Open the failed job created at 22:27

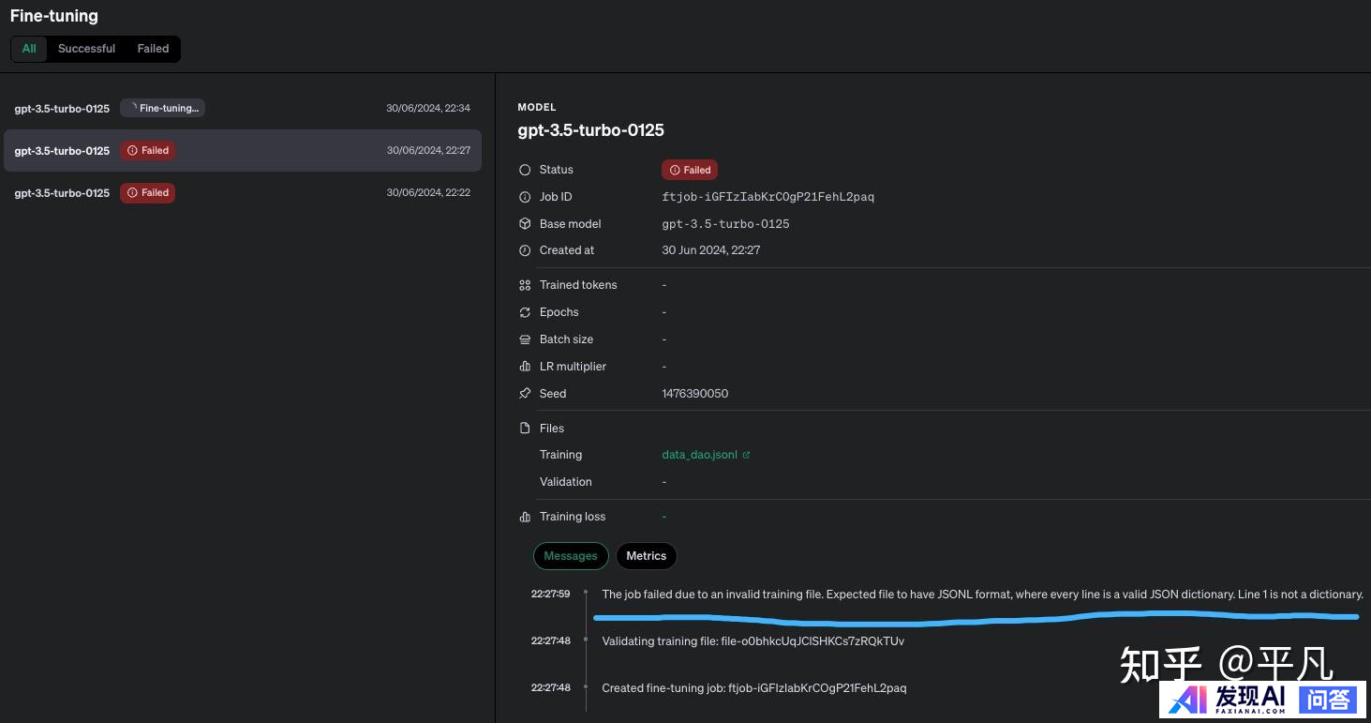point(243,150)
